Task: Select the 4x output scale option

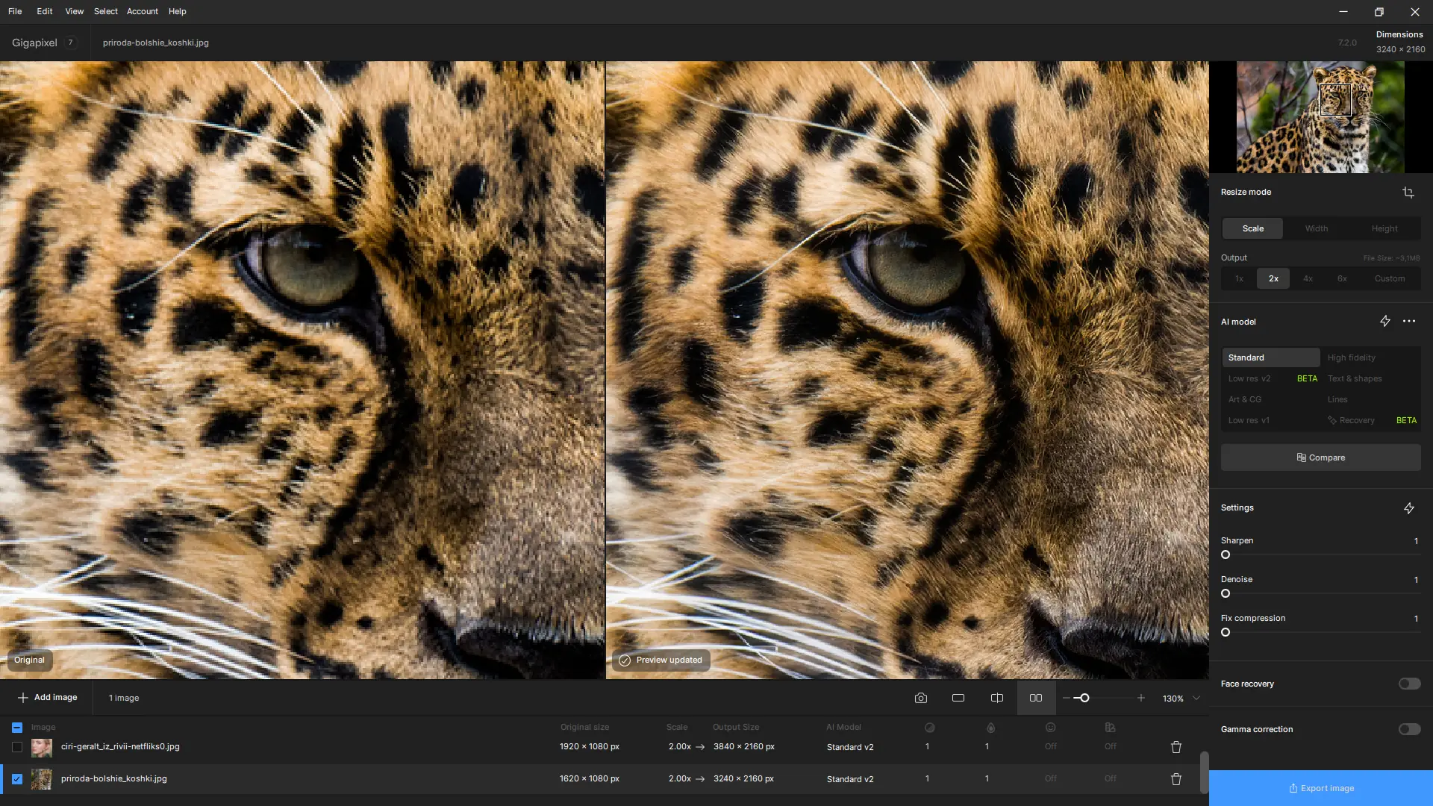Action: tap(1308, 278)
